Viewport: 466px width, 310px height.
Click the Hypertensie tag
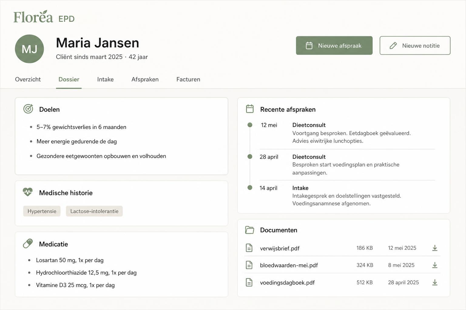point(42,211)
